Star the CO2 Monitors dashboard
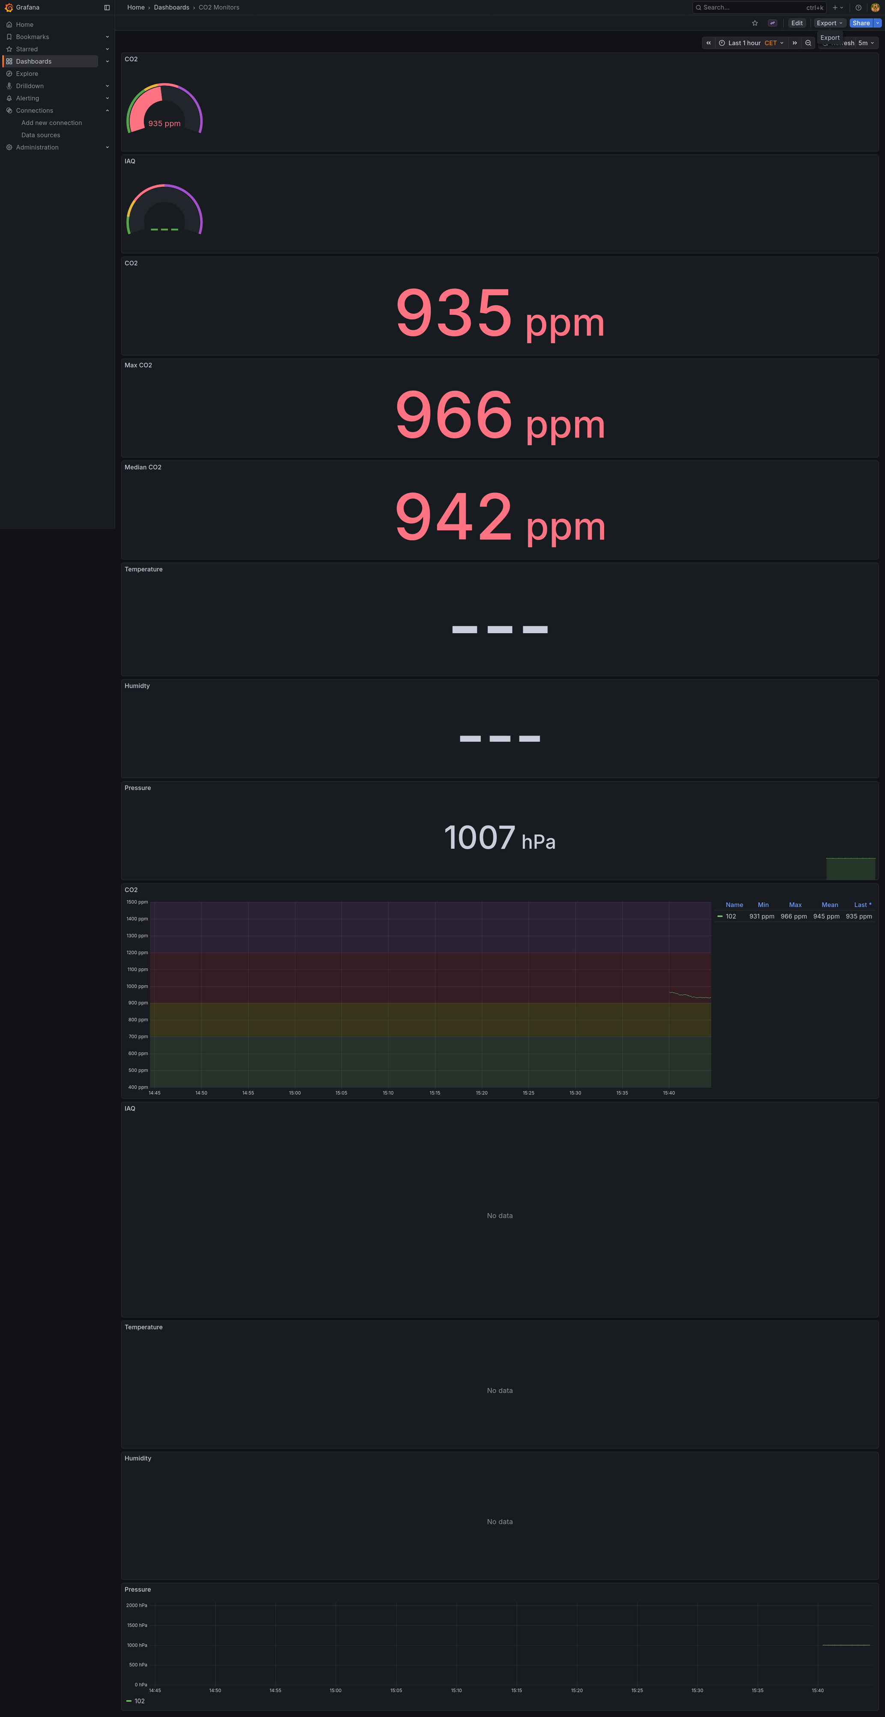 [755, 23]
